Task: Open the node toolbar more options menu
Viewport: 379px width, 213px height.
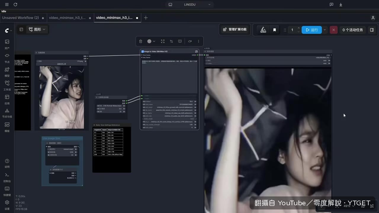Action: pyautogui.click(x=198, y=41)
